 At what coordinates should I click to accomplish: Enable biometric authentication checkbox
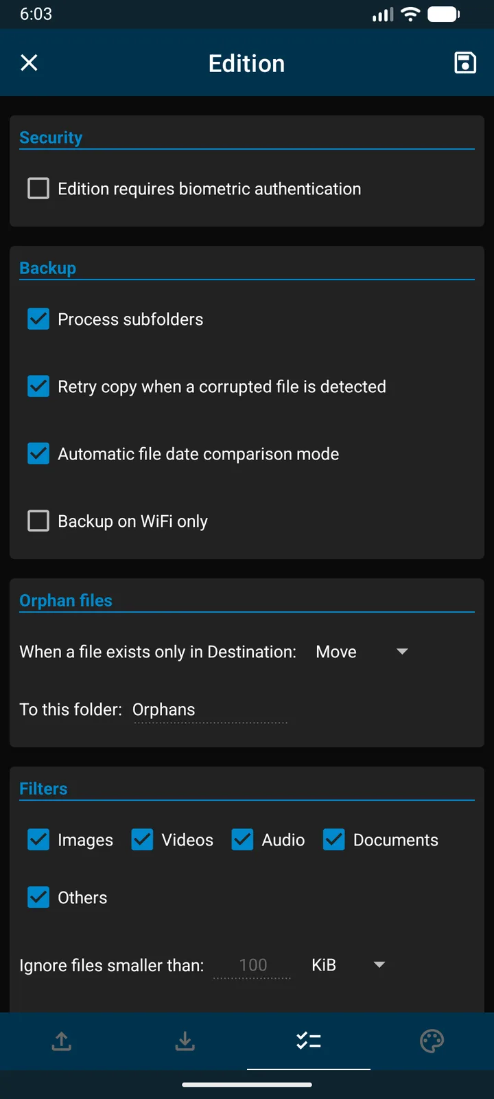pyautogui.click(x=38, y=188)
